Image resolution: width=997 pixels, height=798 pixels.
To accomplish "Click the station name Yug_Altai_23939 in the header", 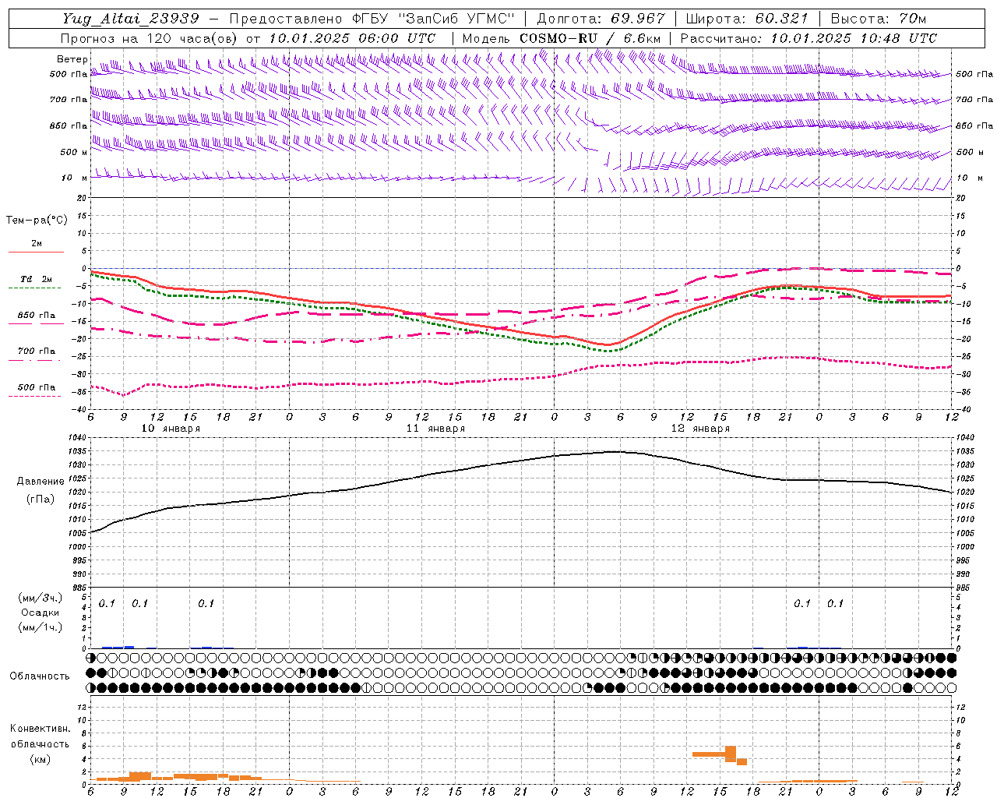I will [x=131, y=19].
